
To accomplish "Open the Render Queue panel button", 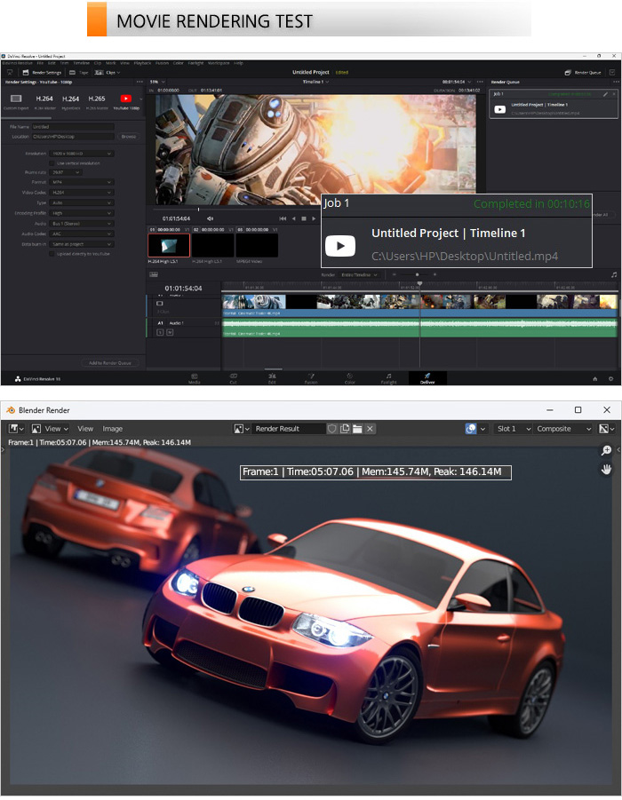I will pos(583,73).
